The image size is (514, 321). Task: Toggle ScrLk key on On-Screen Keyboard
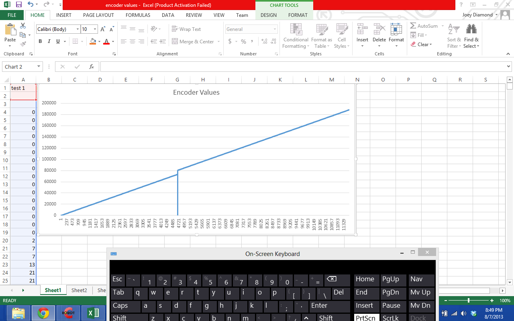pyautogui.click(x=393, y=318)
